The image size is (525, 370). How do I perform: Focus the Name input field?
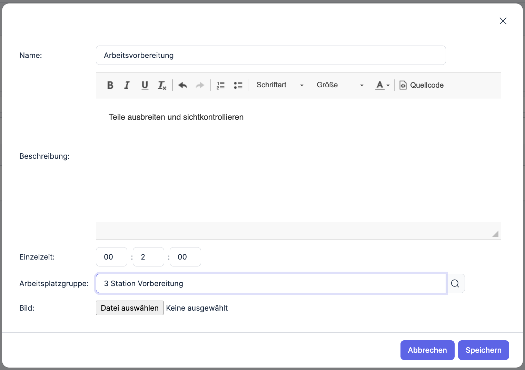pos(271,55)
